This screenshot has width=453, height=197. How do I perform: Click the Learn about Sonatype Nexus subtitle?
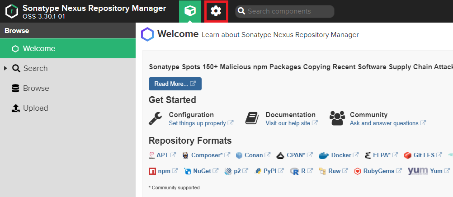point(280,35)
